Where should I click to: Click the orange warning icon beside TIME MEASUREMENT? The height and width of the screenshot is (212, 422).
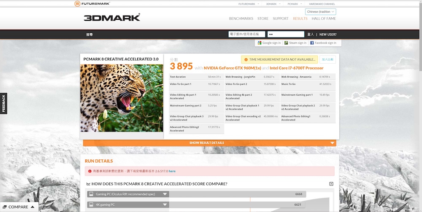246,60
